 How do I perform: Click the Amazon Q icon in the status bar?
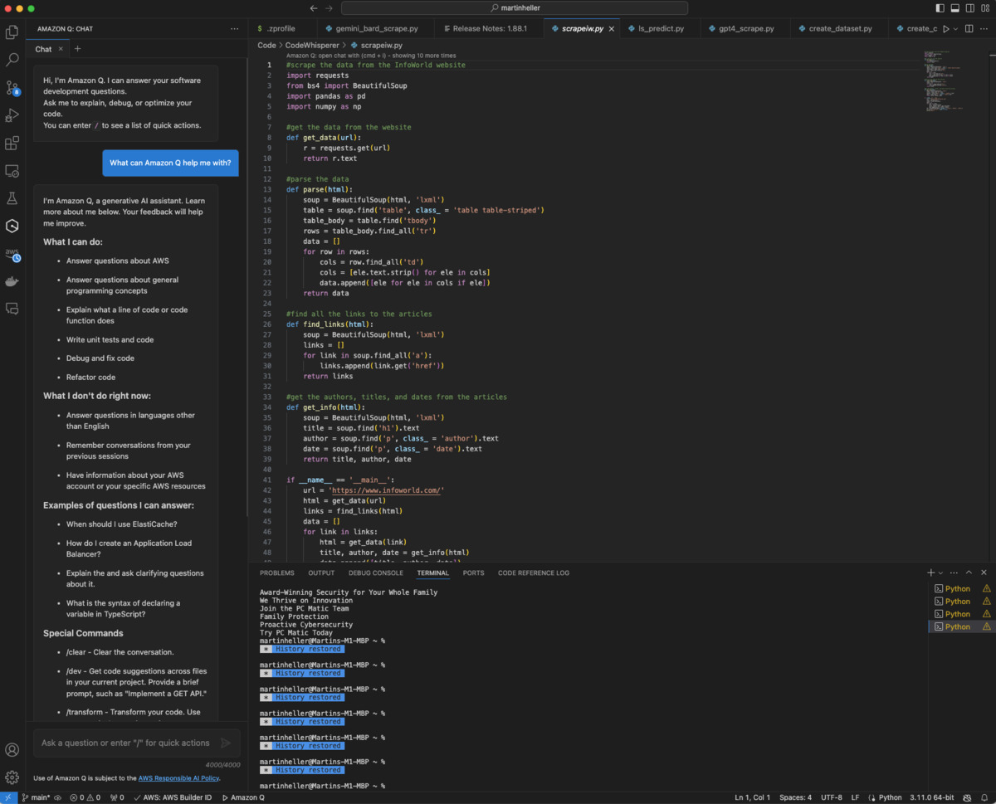(243, 797)
